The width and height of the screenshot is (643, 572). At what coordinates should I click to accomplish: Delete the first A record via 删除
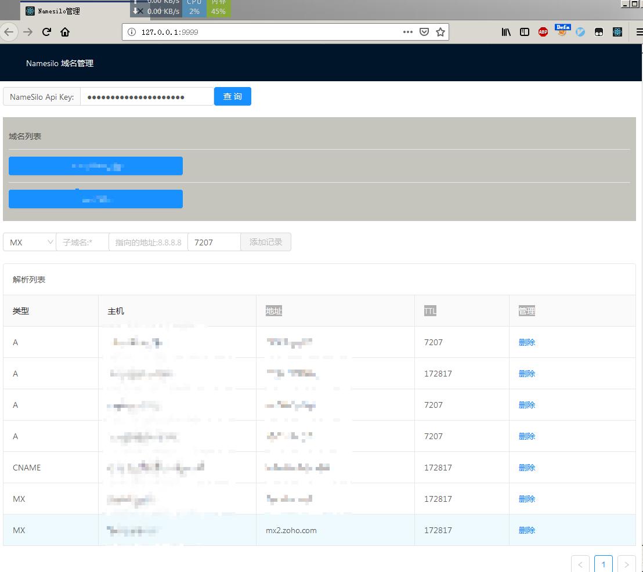pyautogui.click(x=526, y=342)
